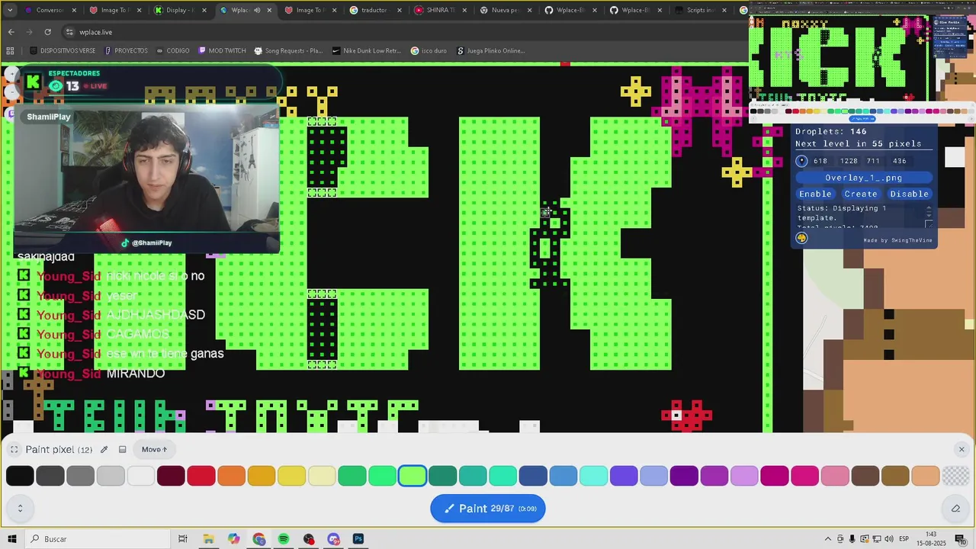
Task: Open Chrome from the taskbar
Action: (x=259, y=539)
